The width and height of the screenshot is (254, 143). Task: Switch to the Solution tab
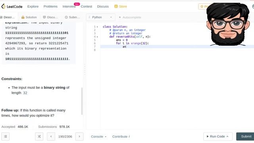pyautogui.click(x=29, y=17)
